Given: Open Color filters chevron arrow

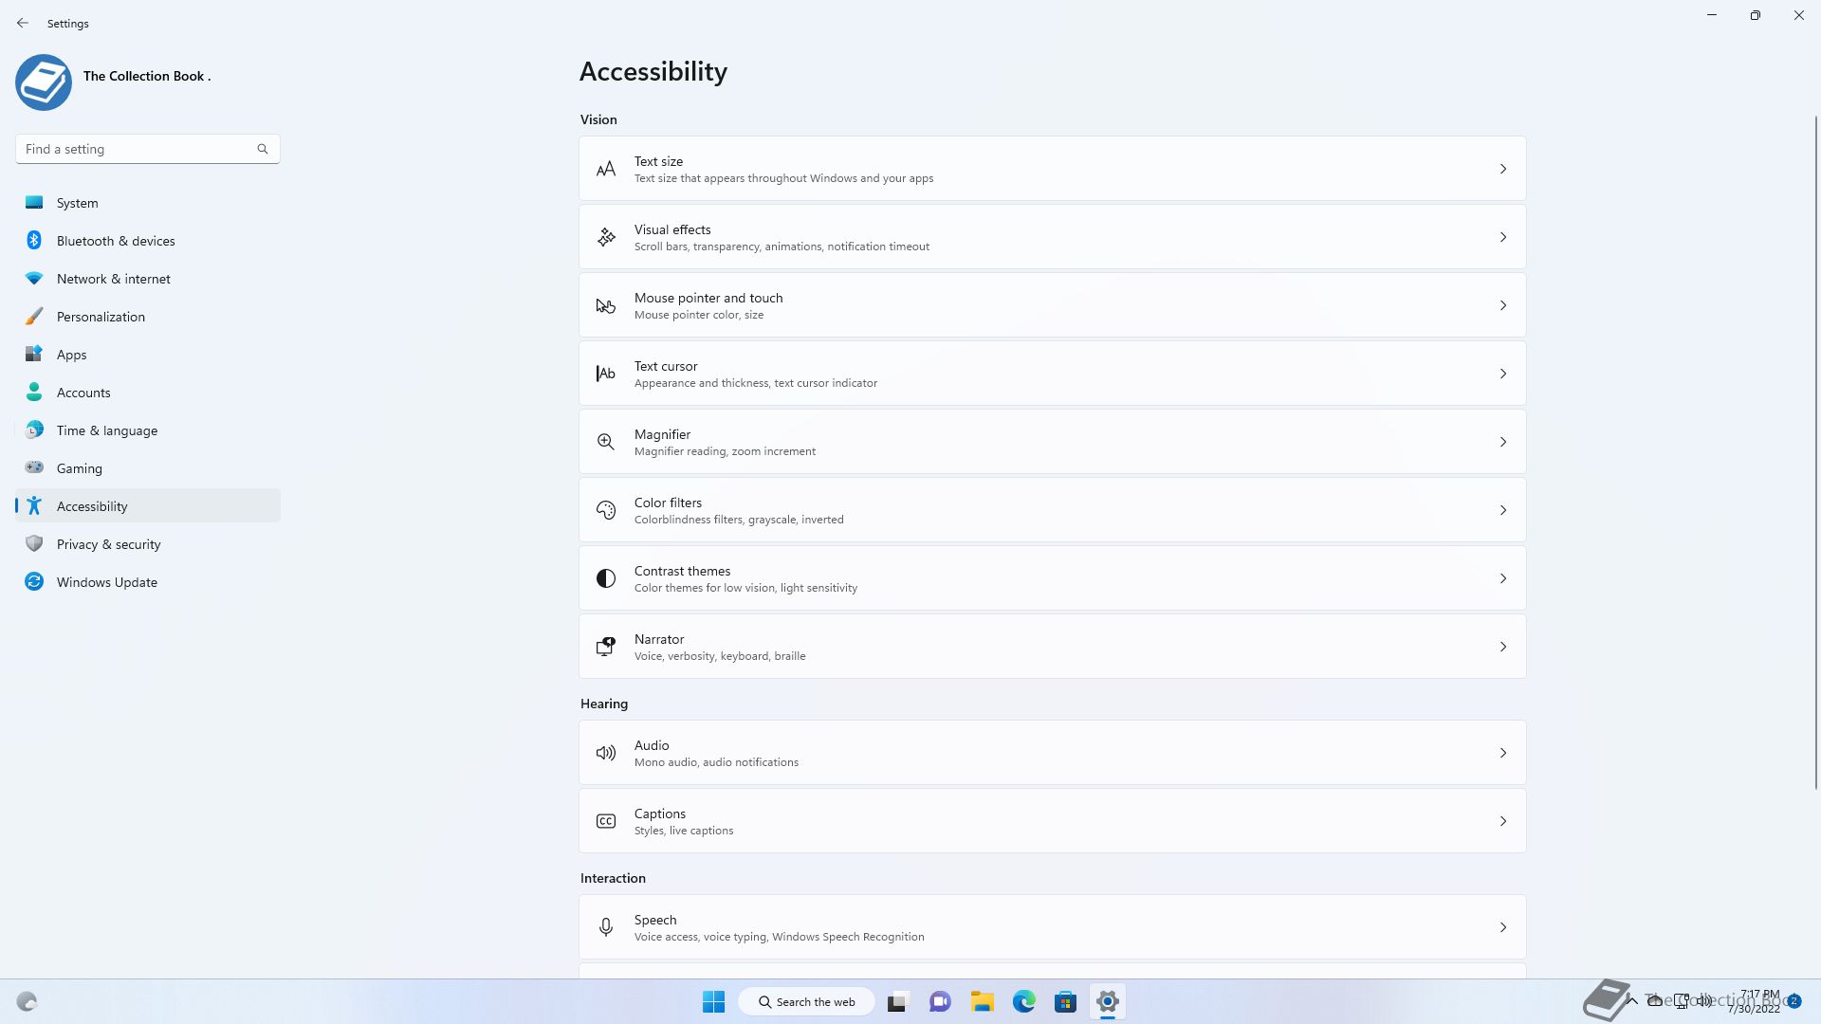Looking at the screenshot, I should 1503,510.
